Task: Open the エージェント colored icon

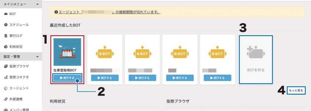Action: click(6, 88)
